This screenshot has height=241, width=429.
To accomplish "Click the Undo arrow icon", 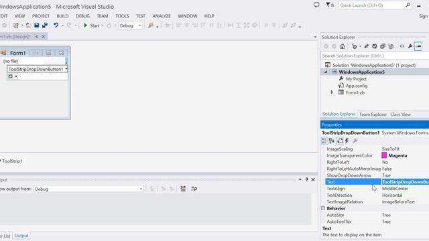I will pyautogui.click(x=56, y=25).
